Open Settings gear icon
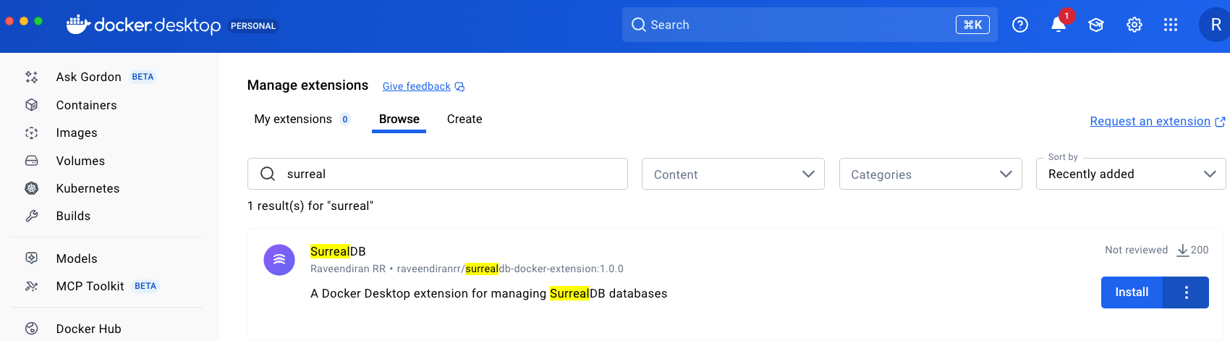The width and height of the screenshot is (1230, 341). click(1134, 25)
